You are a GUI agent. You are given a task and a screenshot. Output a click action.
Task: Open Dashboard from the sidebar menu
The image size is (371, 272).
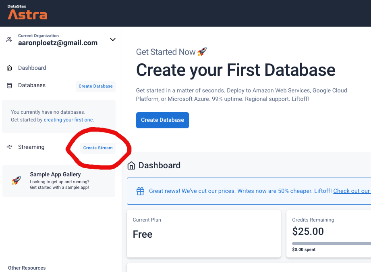[32, 68]
